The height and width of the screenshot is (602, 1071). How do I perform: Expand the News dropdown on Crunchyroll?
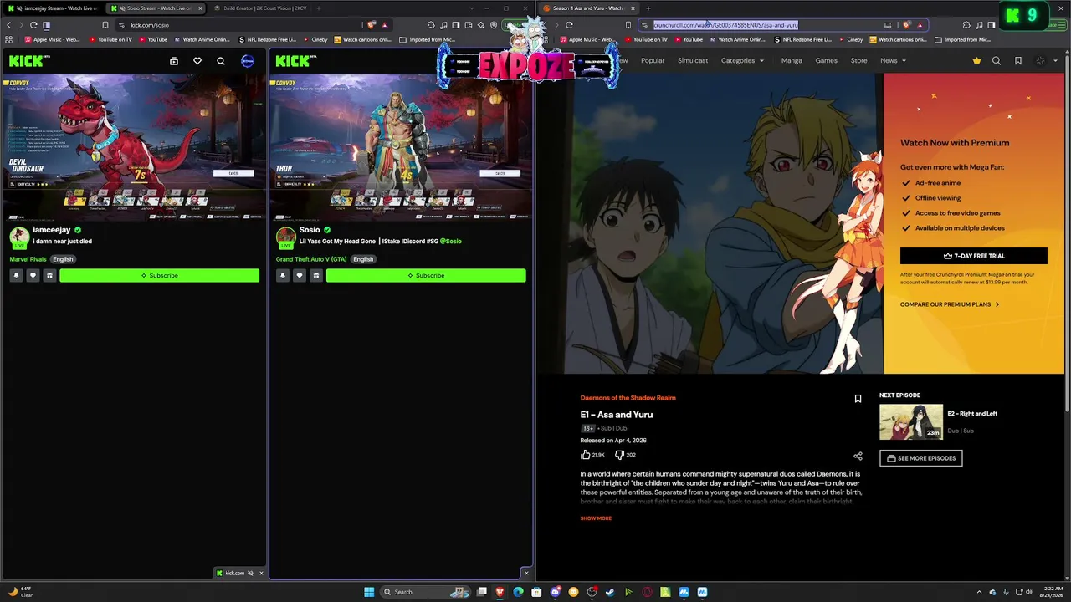coord(893,60)
